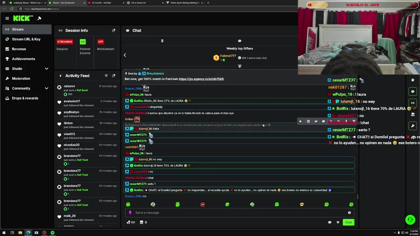Open a new browser tab

tap(208, 3)
